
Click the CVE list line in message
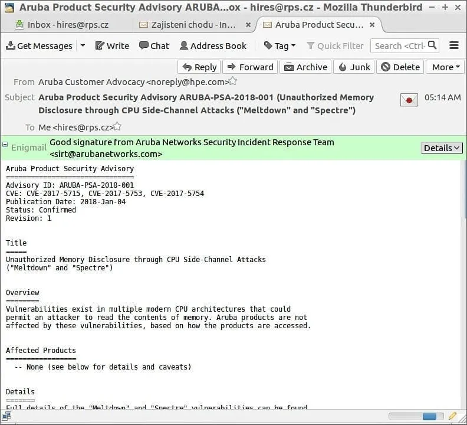[x=105, y=194]
